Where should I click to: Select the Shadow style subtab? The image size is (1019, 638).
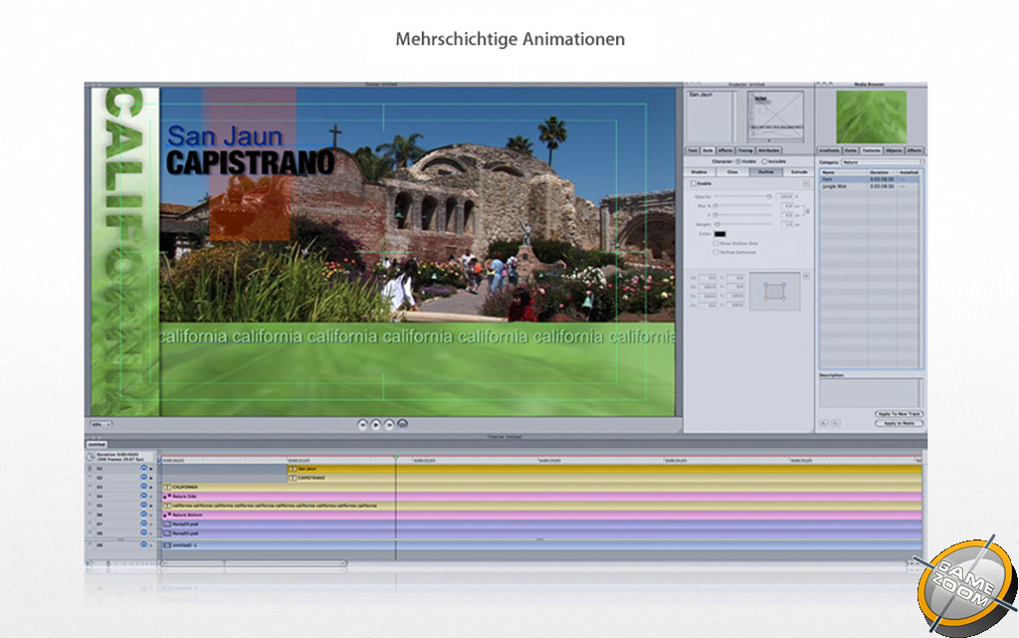tap(700, 171)
